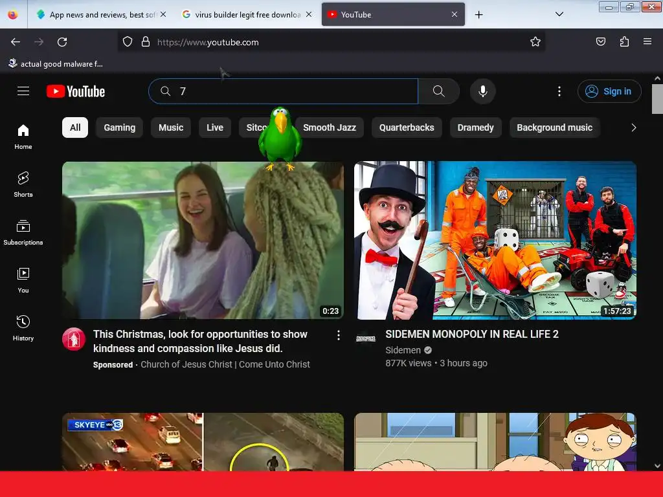Screen dimensions: 663x497
Task: Open the You section in the sidebar
Action: 23,280
